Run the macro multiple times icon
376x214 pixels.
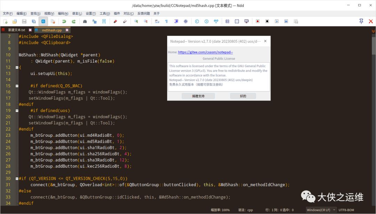[286, 21]
